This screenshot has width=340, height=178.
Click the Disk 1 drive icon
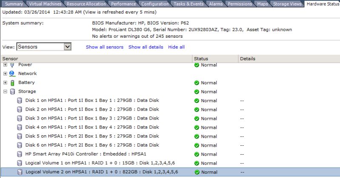pos(20,100)
